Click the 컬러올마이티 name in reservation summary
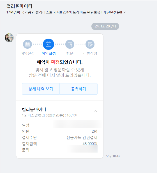This screenshot has width=157, height=173. pyautogui.click(x=34, y=109)
